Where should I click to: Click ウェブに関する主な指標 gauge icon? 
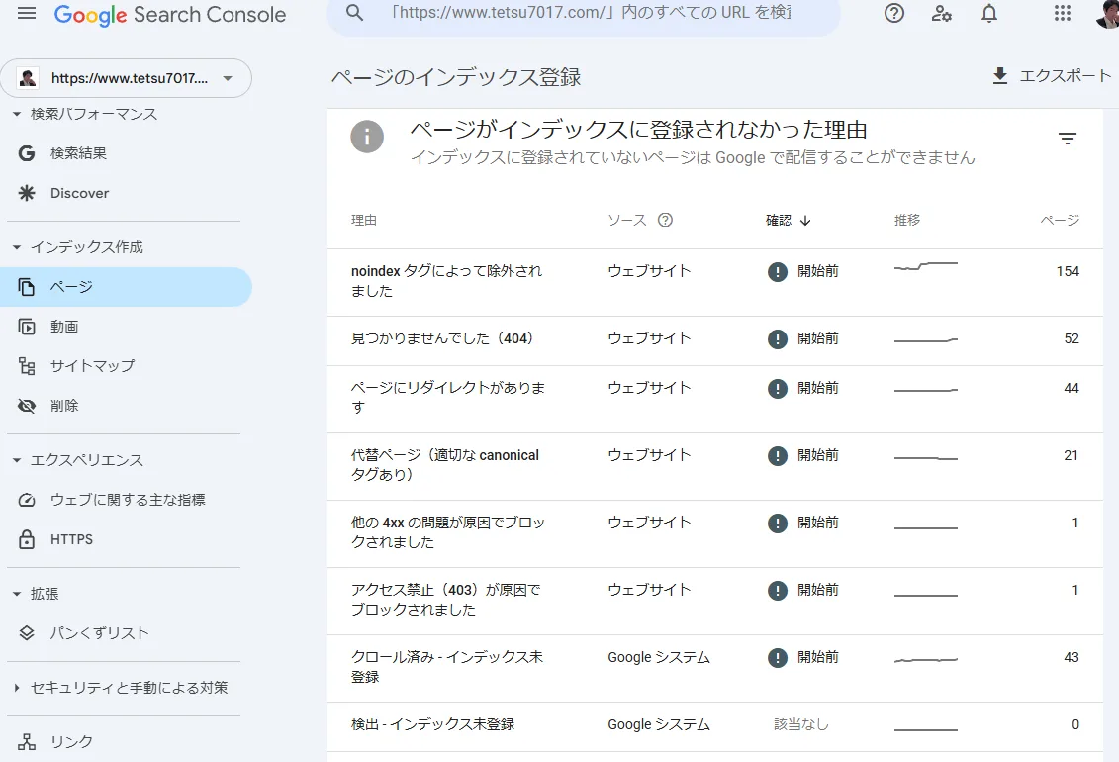(x=27, y=500)
